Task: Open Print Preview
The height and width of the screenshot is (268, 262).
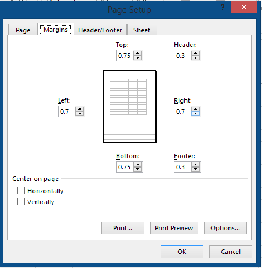Action: (x=174, y=228)
